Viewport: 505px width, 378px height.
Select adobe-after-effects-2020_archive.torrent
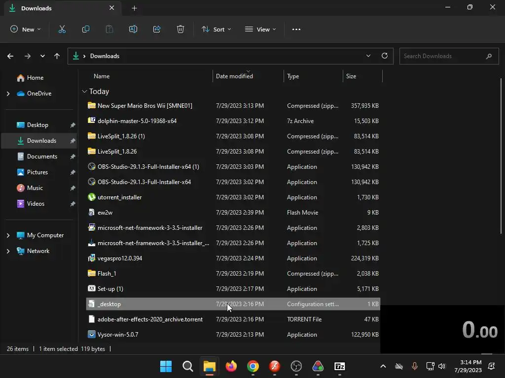point(233,319)
